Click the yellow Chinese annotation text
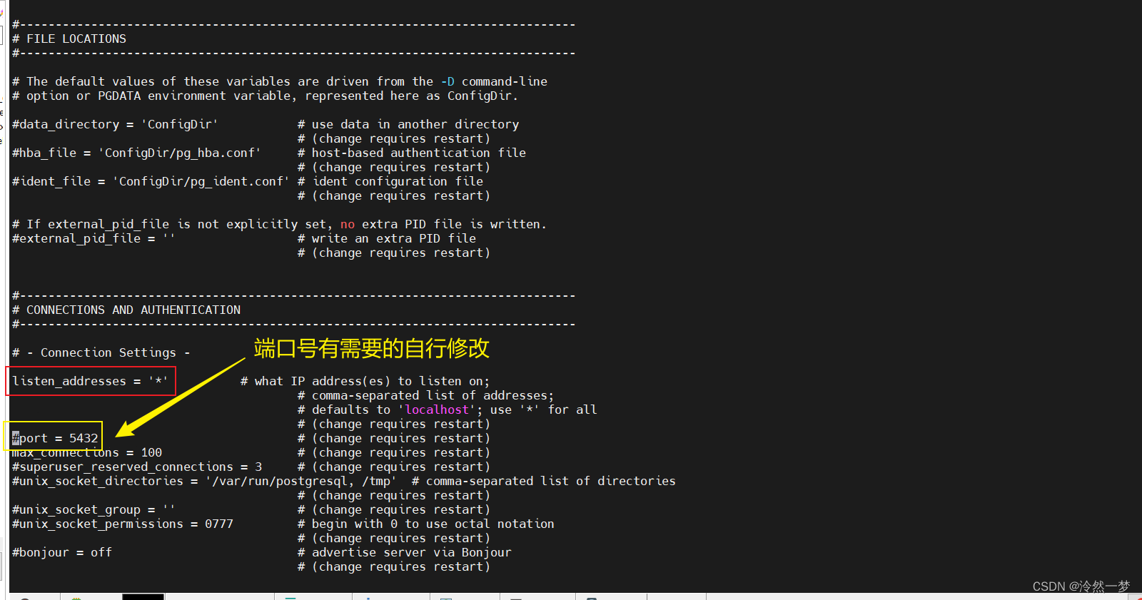The image size is (1142, 600). (x=372, y=348)
